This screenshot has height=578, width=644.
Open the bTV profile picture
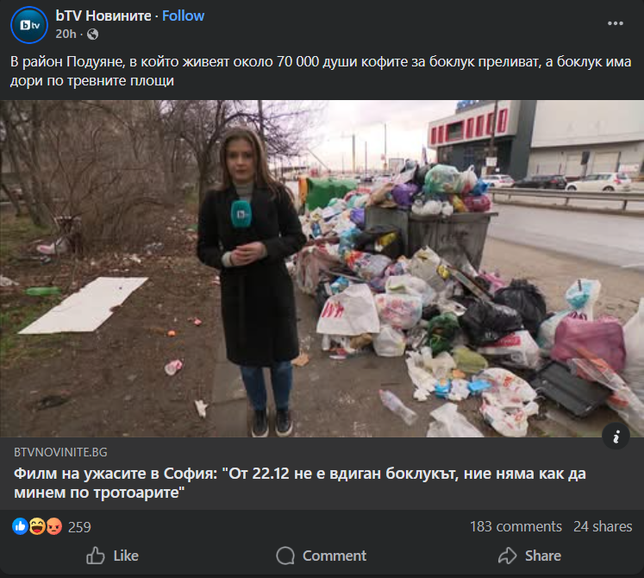[29, 25]
